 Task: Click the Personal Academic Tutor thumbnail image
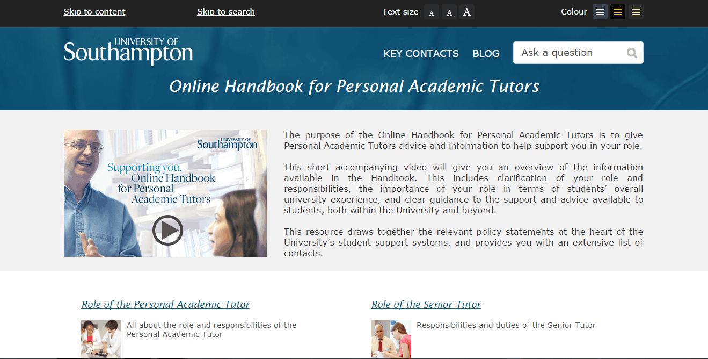(101, 339)
